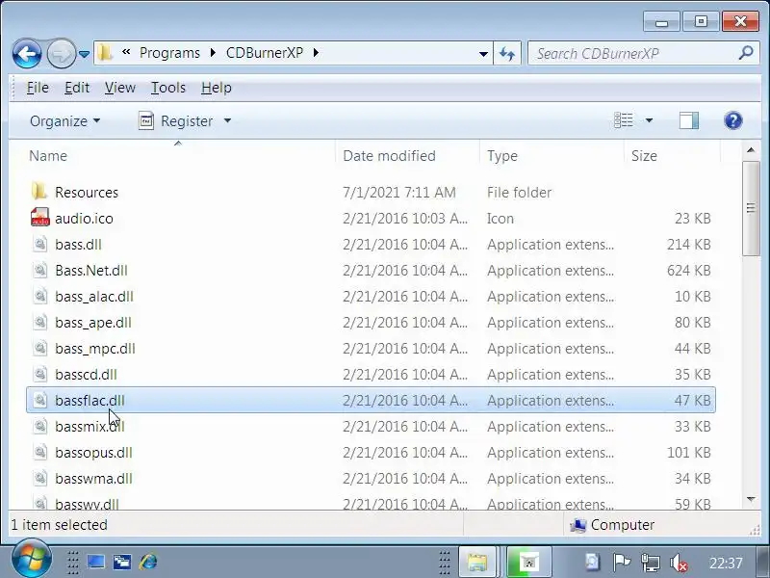
Task: Refresh the CDBurnerXP folder view
Action: tap(507, 53)
